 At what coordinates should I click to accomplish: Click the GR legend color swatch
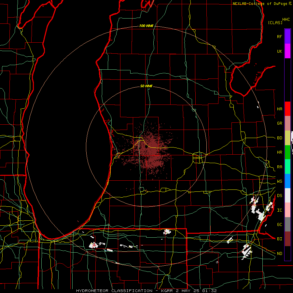[287, 123]
